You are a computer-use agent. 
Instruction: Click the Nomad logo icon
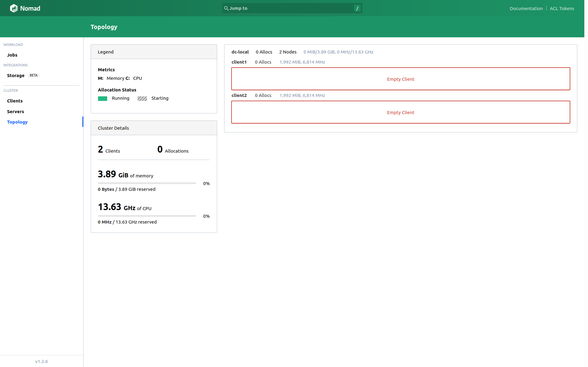[14, 8]
